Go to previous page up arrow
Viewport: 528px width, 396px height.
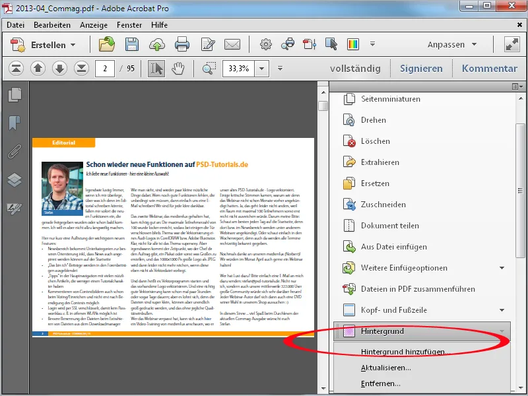38,69
